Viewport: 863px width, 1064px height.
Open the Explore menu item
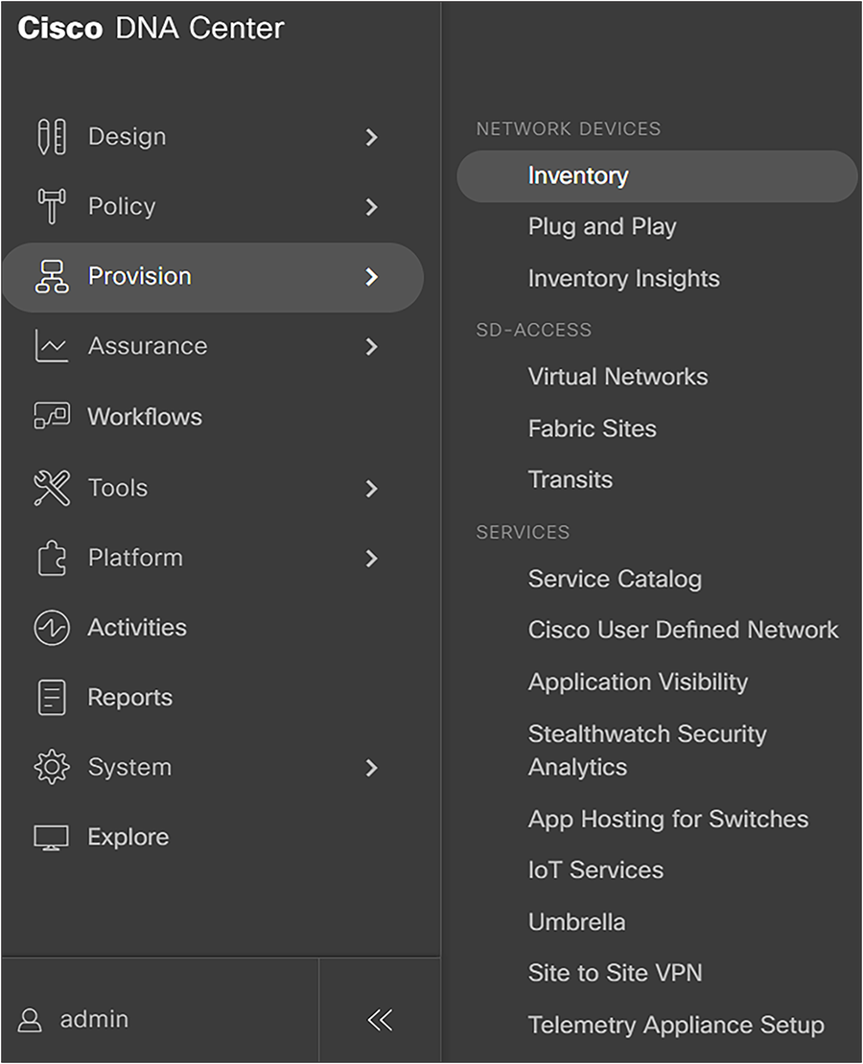[x=128, y=838]
